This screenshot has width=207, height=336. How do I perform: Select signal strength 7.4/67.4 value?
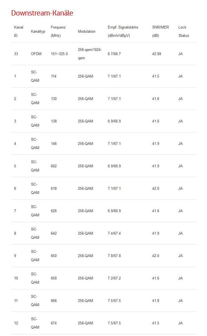pos(114,233)
